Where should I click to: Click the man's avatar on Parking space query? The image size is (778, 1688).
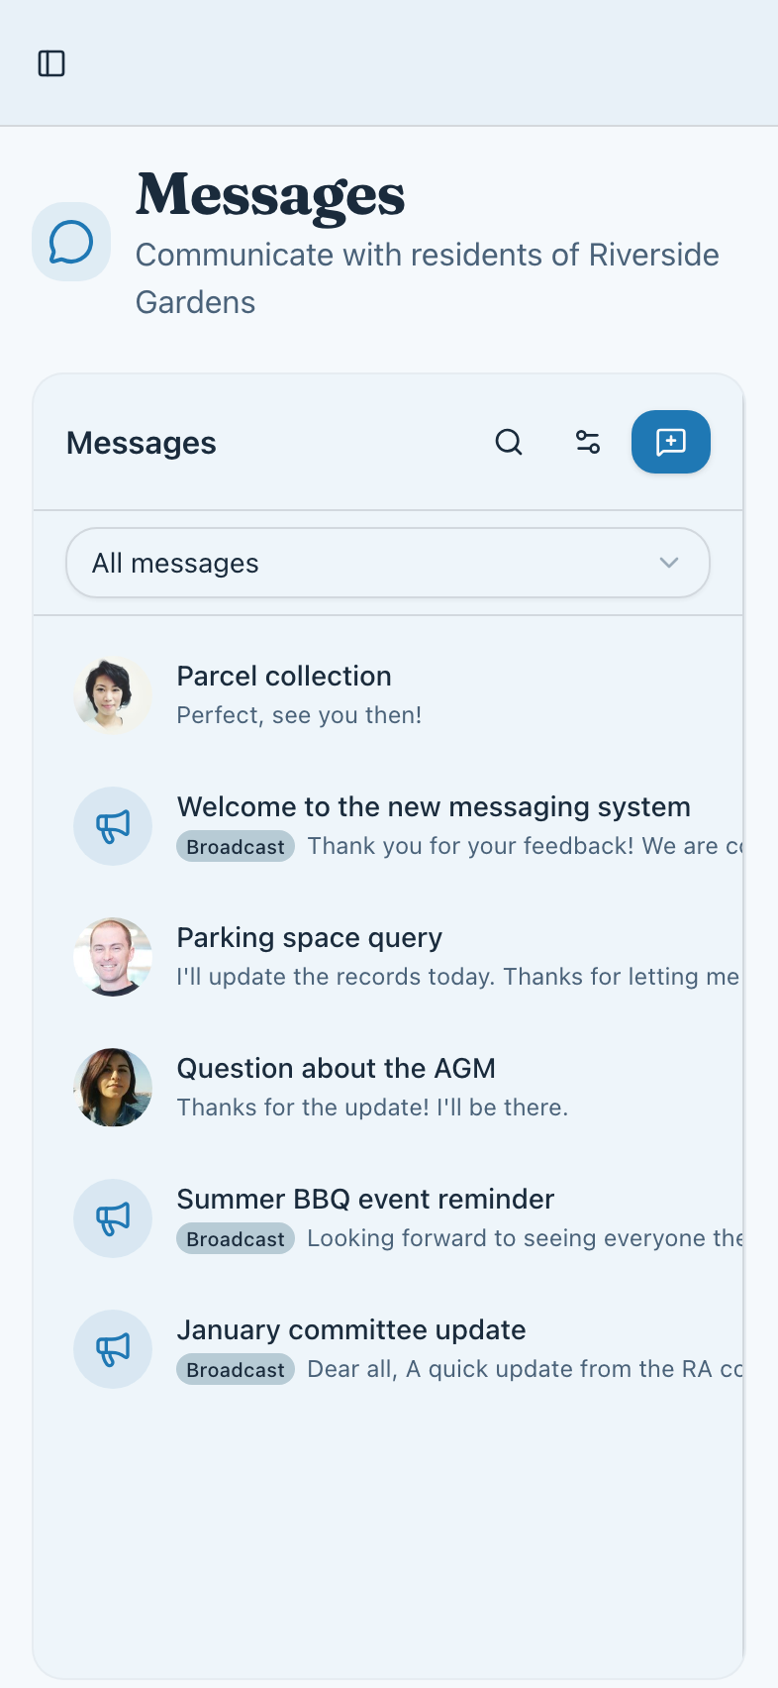(x=113, y=957)
